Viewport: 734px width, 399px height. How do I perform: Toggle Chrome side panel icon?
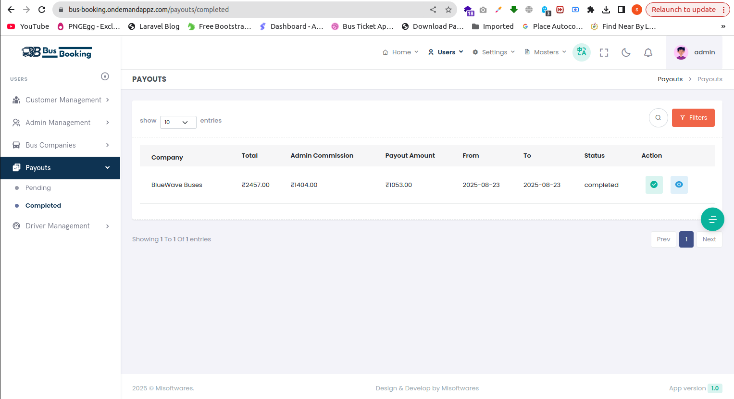pos(622,10)
